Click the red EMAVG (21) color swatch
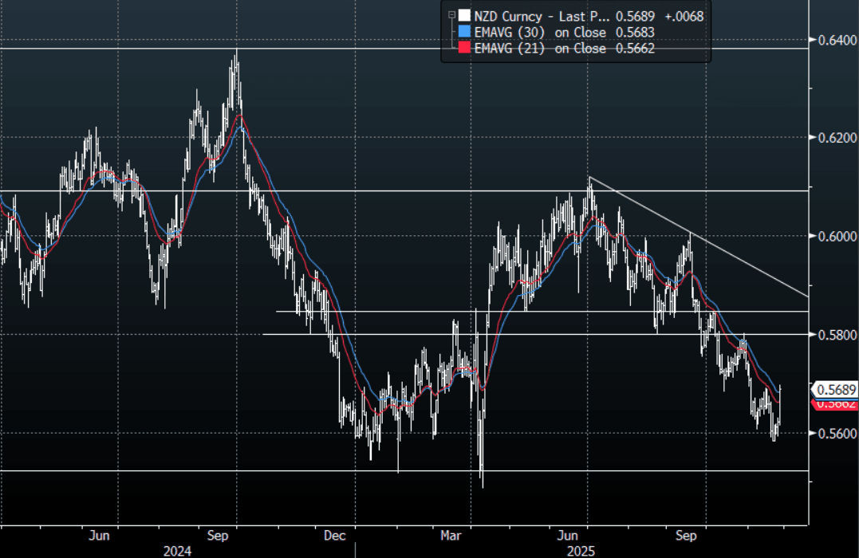The width and height of the screenshot is (859, 558). coord(464,48)
